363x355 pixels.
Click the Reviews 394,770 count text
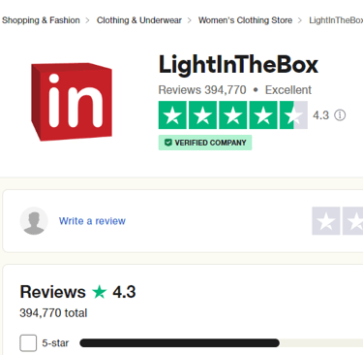coord(202,89)
